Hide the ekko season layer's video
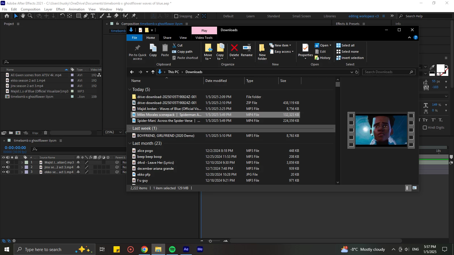Screen dimensions: 454x255 (x=4, y=172)
